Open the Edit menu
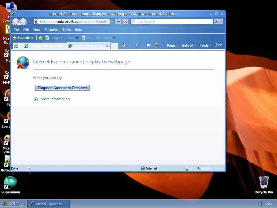Viewport: 277px width, 208px height. pos(26,30)
